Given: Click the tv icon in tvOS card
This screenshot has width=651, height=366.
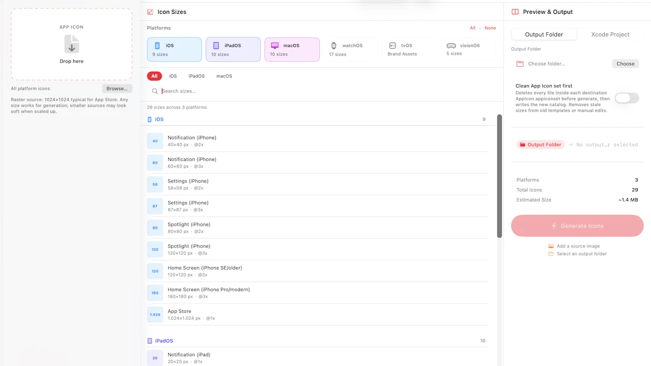Looking at the screenshot, I should (x=393, y=46).
